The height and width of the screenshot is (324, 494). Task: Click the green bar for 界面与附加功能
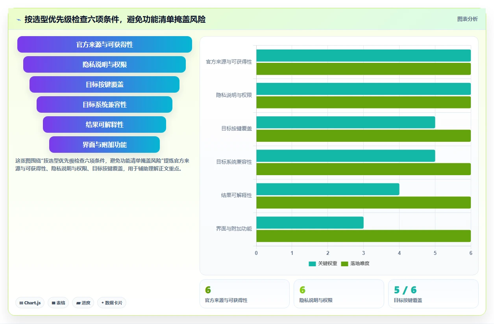pyautogui.click(x=363, y=236)
